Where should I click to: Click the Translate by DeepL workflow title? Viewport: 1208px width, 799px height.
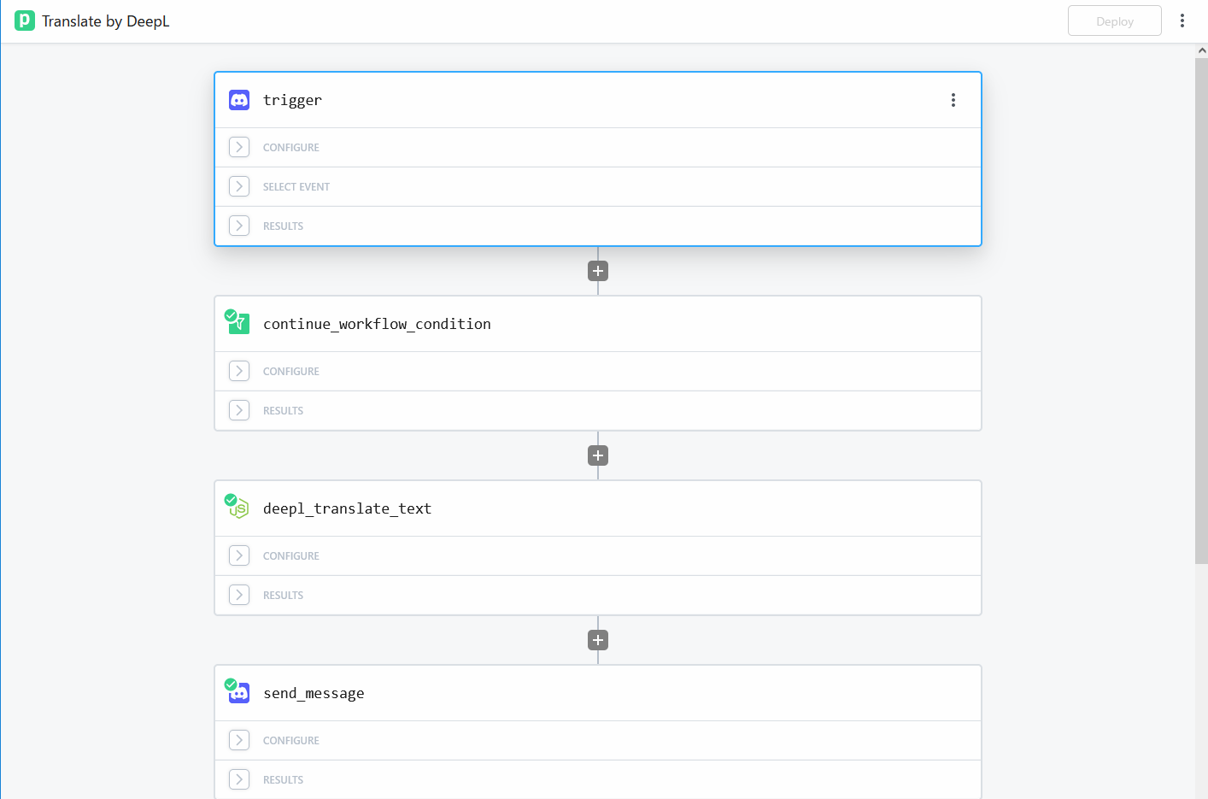coord(106,21)
